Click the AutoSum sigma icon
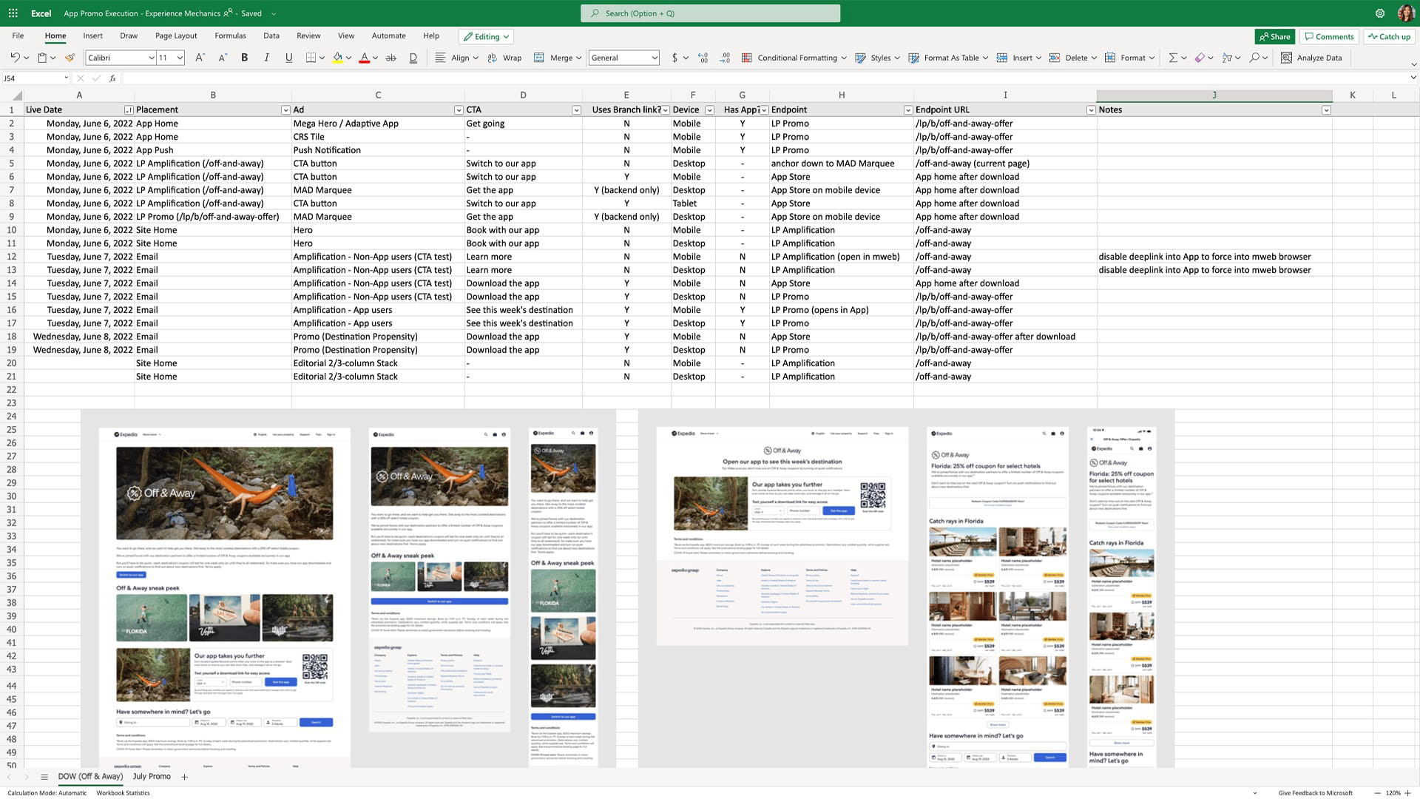Image resolution: width=1420 pixels, height=799 pixels. [1173, 58]
